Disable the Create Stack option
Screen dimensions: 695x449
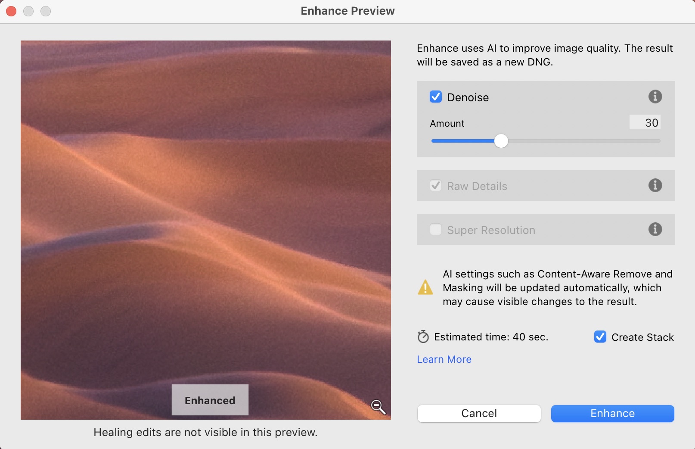point(600,337)
